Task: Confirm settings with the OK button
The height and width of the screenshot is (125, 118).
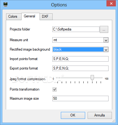Action: coord(73,115)
